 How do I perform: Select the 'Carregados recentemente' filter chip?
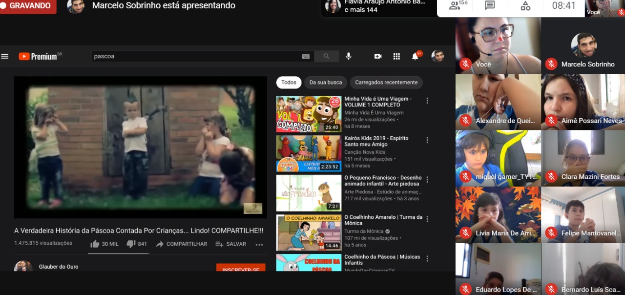[x=386, y=83]
